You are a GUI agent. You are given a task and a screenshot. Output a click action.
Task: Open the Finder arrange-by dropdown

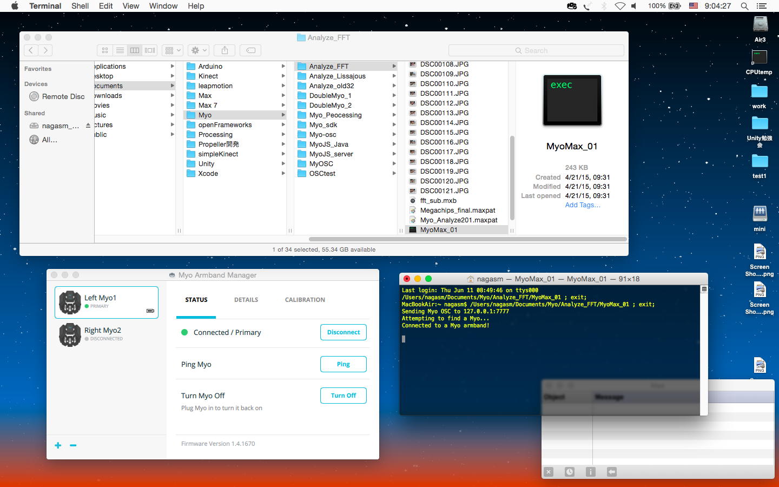pyautogui.click(x=173, y=50)
